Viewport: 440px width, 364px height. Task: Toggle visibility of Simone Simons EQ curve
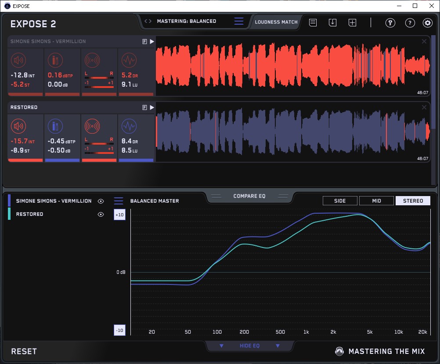tap(101, 201)
